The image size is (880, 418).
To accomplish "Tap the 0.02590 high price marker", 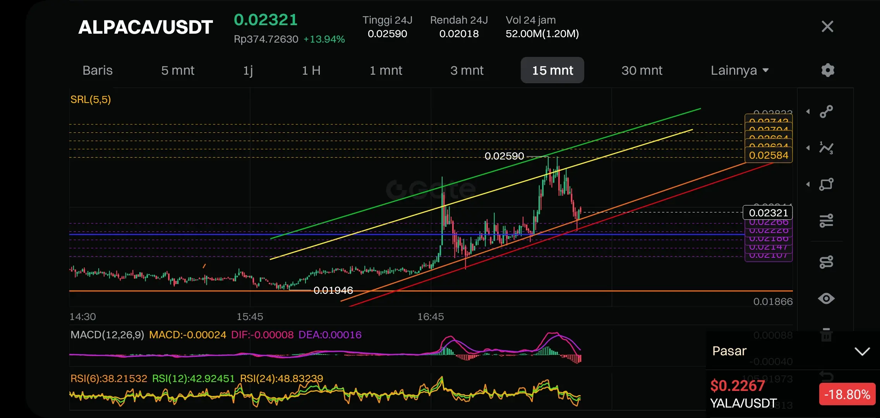I will pyautogui.click(x=504, y=156).
